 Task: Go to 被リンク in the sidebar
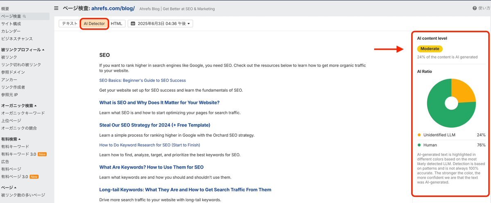pyautogui.click(x=9, y=57)
